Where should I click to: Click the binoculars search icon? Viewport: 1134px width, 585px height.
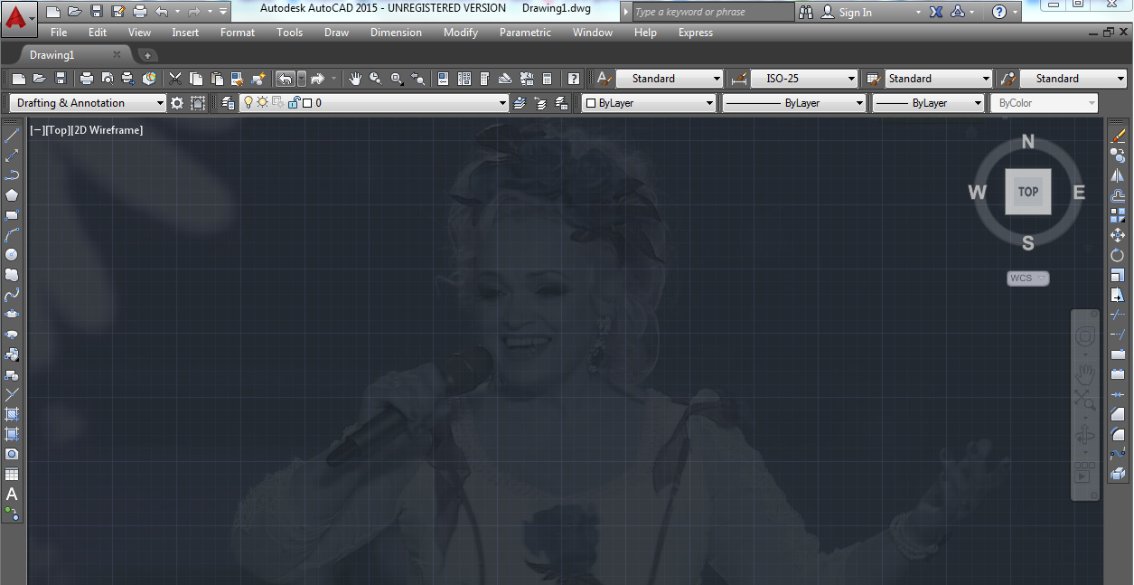(x=807, y=12)
